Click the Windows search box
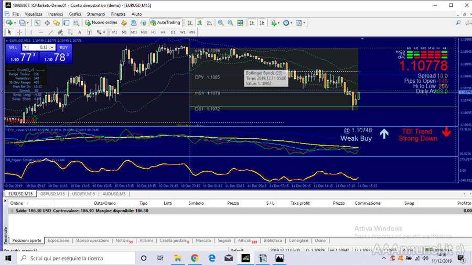Viewport: 472px width, 265px height. point(76,258)
